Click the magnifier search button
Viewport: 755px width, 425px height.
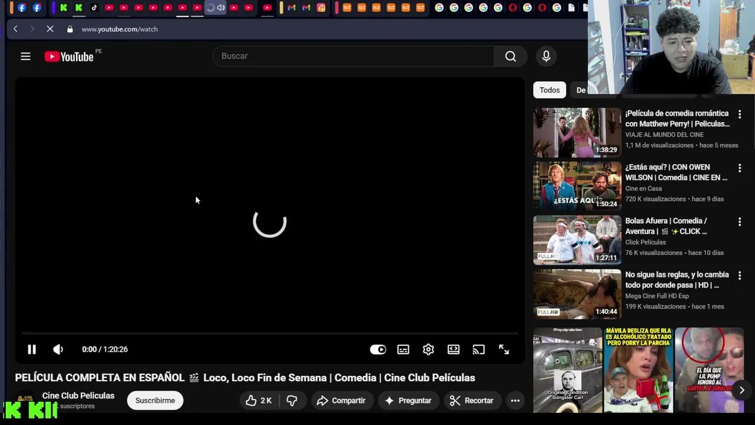point(511,56)
